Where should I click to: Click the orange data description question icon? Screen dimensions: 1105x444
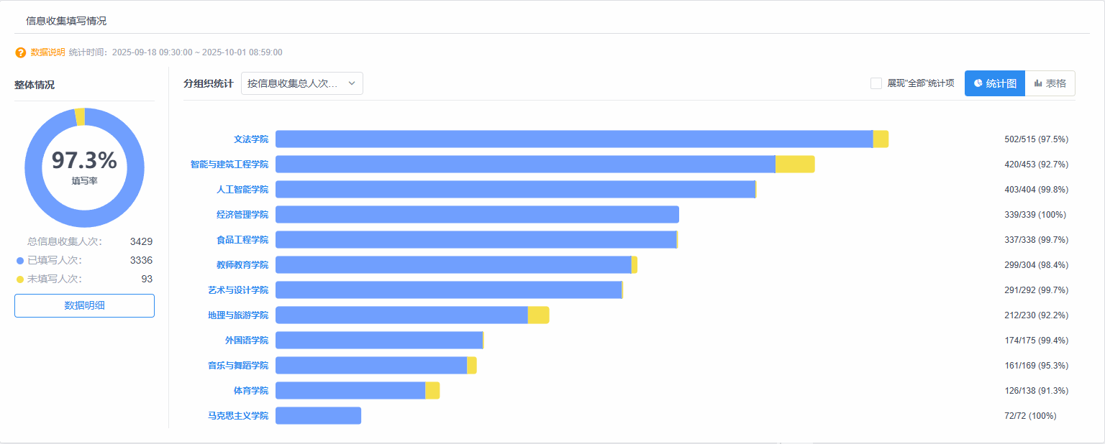(x=21, y=52)
